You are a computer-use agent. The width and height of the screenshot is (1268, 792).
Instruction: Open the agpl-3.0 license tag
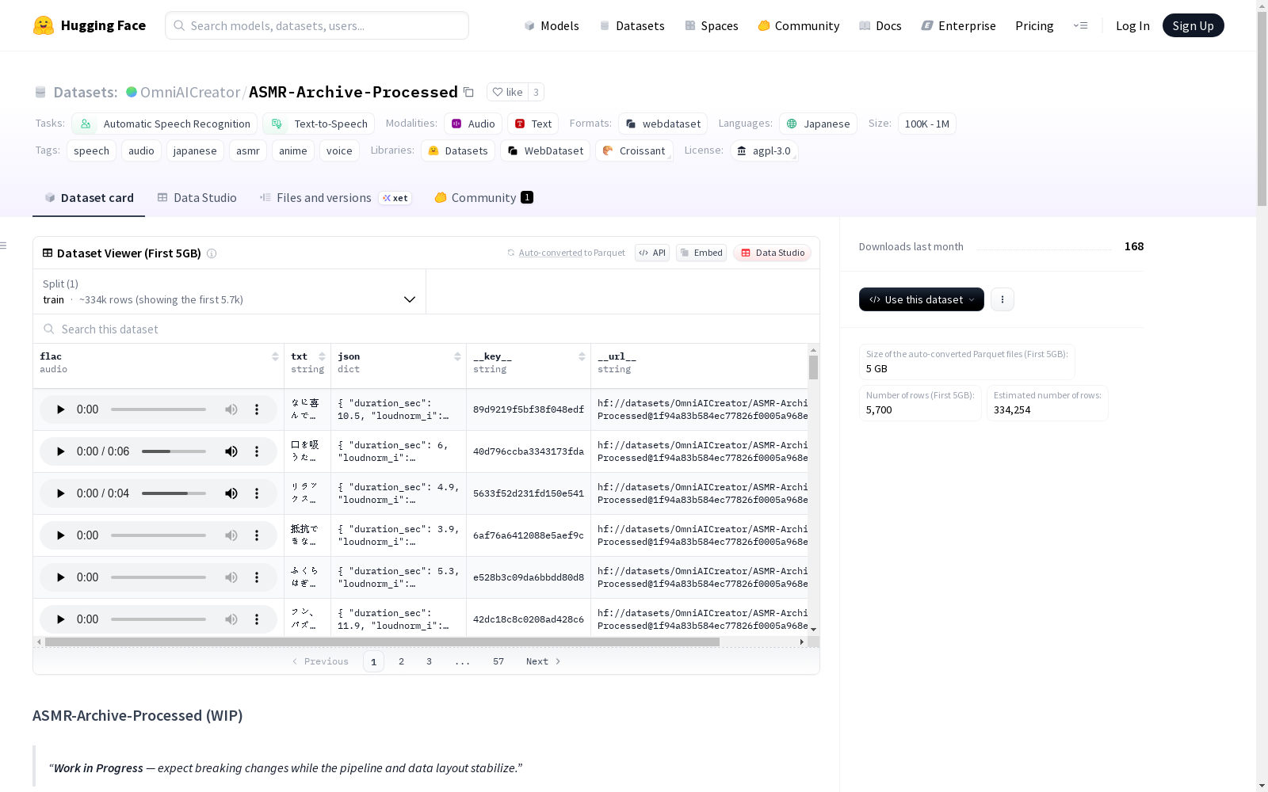(763, 150)
